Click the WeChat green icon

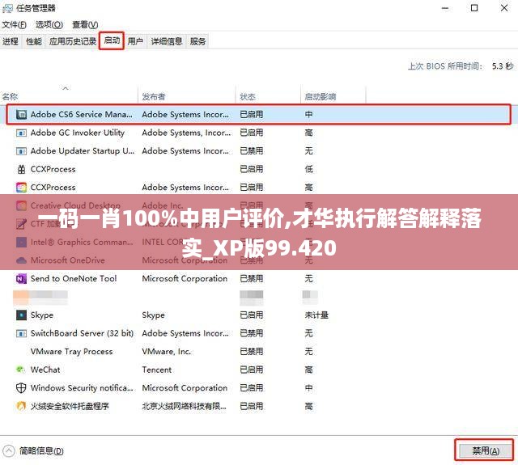tap(21, 370)
